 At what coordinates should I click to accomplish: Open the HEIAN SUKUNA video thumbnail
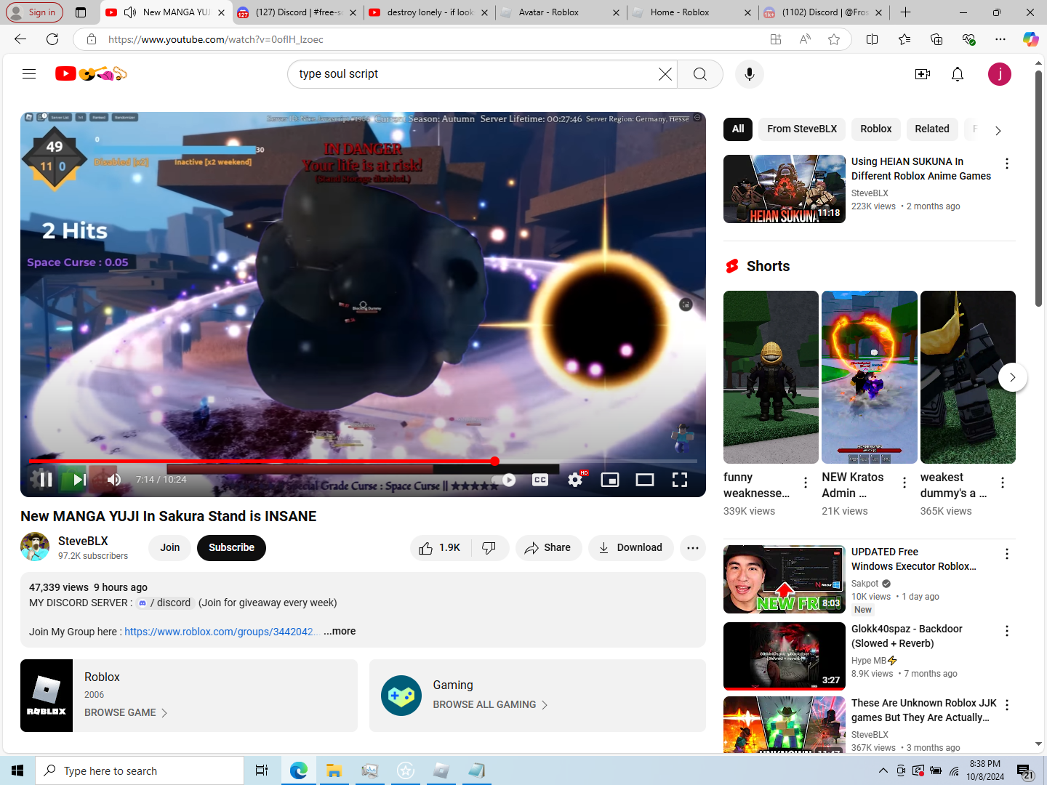click(785, 189)
